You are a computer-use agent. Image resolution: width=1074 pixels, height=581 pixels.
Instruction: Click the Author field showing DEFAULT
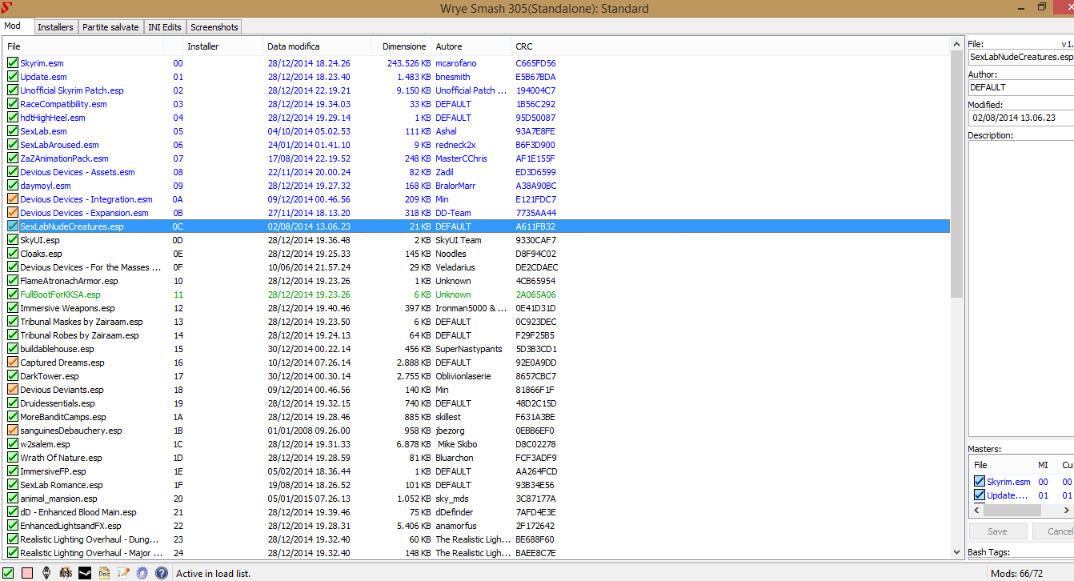pyautogui.click(x=1021, y=87)
